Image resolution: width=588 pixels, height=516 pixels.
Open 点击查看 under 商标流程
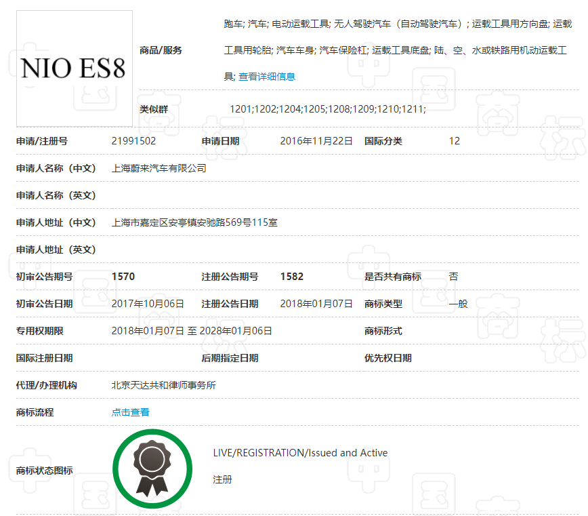pos(130,412)
